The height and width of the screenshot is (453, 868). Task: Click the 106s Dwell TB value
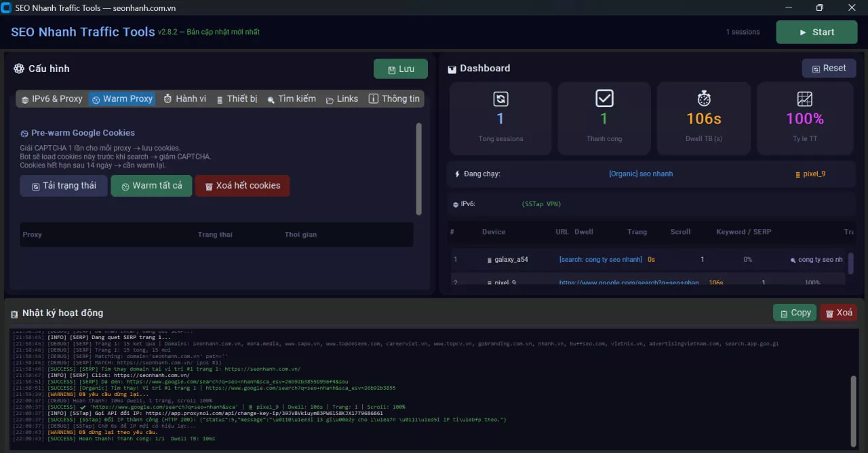[x=704, y=119]
